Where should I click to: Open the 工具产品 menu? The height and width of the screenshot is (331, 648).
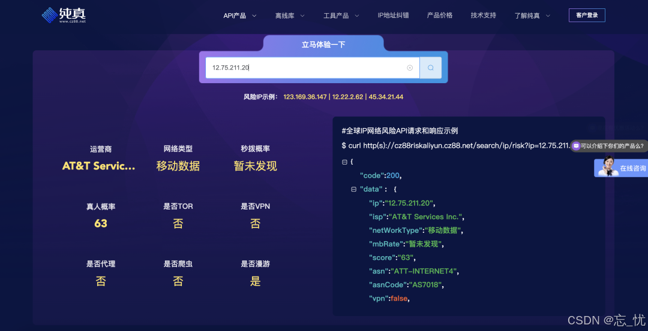click(336, 16)
